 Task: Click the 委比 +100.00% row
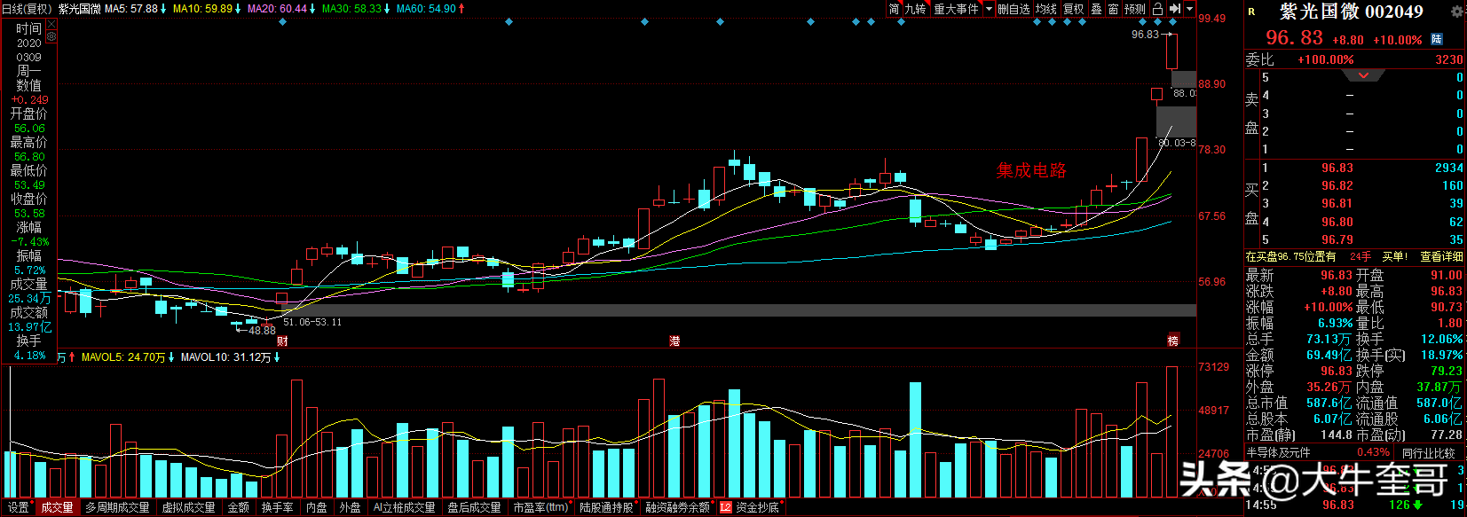click(1354, 59)
